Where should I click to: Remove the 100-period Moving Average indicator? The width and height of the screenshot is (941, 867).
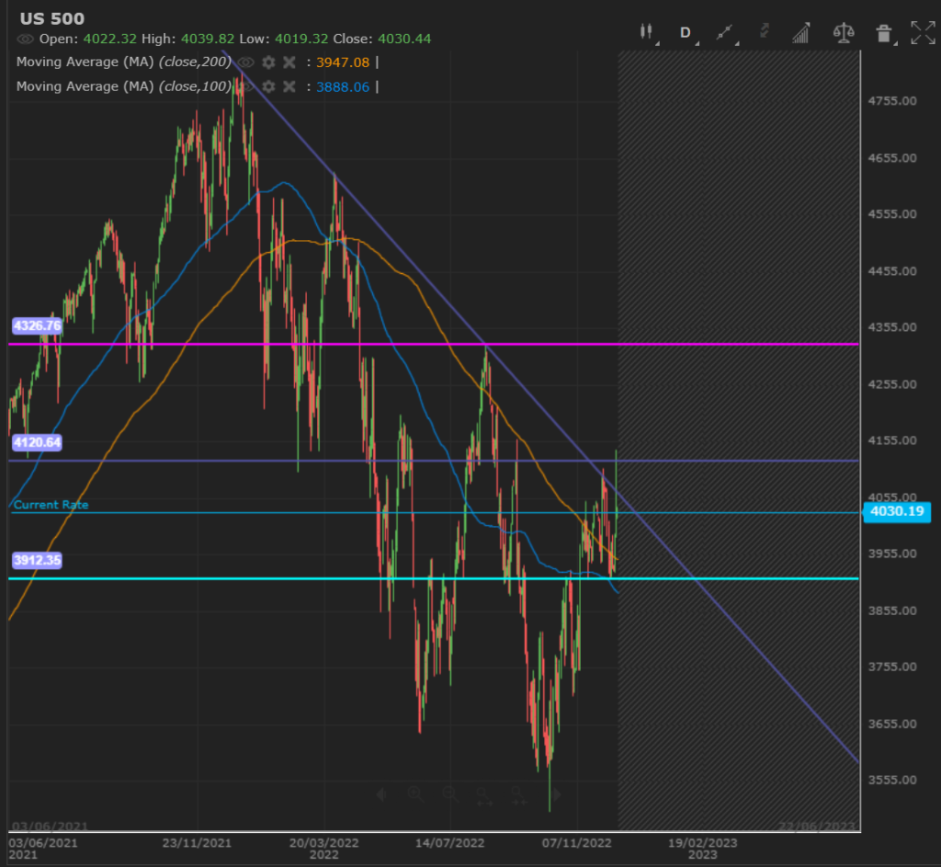(x=289, y=86)
